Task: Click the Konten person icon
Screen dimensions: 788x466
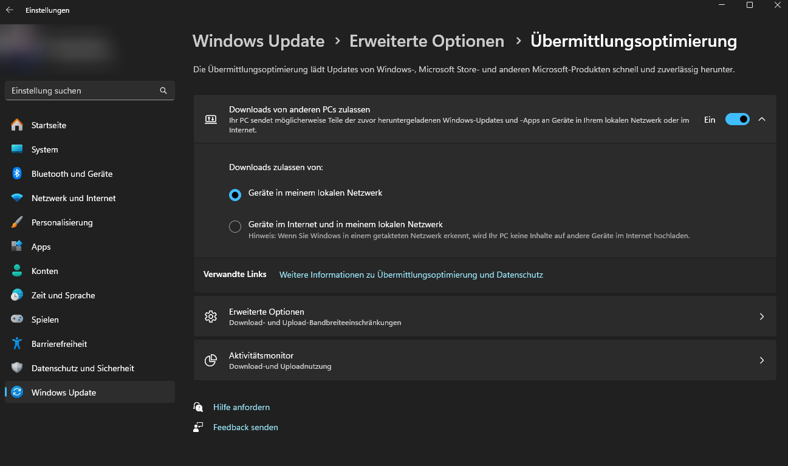Action: point(17,271)
